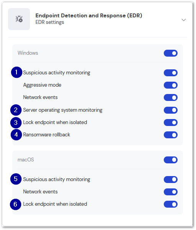The height and width of the screenshot is (230, 196).
Task: Disable the Windows EDR toggle
Action: click(x=171, y=53)
